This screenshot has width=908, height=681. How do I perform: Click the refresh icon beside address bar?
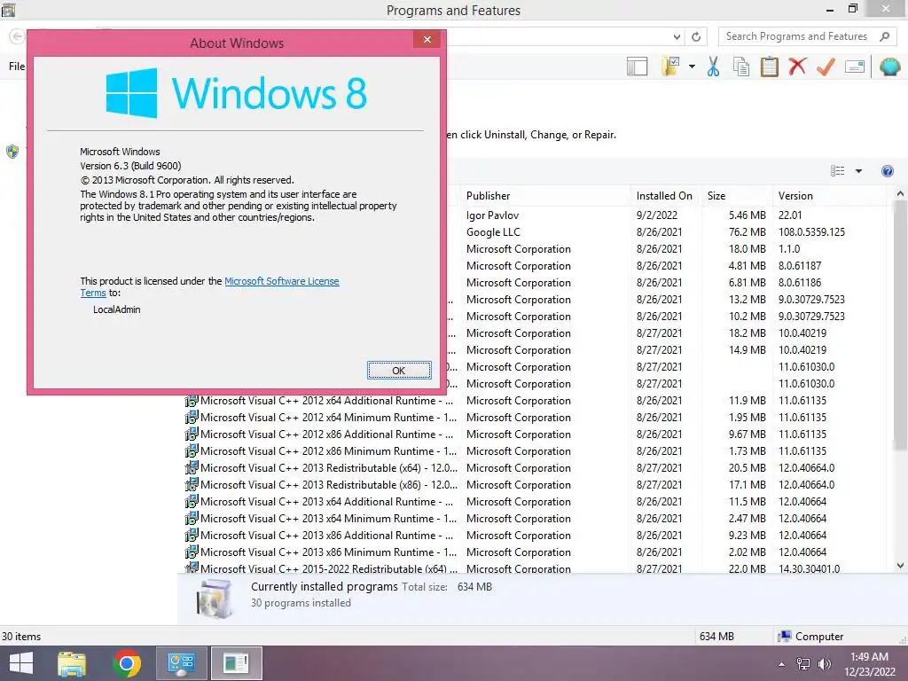click(x=696, y=36)
